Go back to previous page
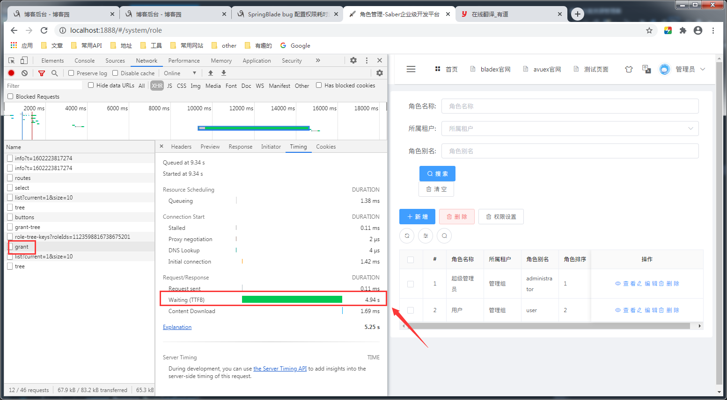 (x=14, y=30)
